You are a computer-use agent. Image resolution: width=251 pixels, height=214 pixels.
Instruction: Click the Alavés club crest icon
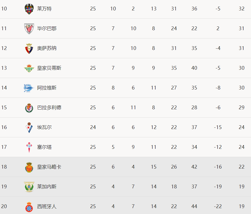(x=29, y=88)
